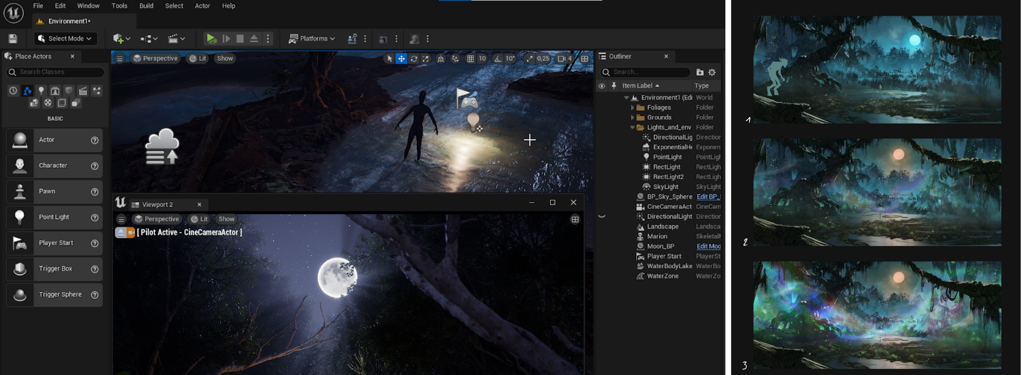The height and width of the screenshot is (375, 1021).
Task: Open camera speed setting 4
Action: pyautogui.click(x=565, y=59)
